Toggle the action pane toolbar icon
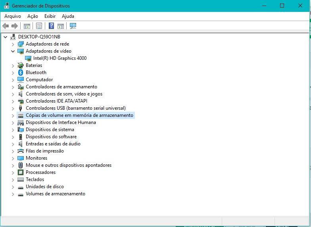Viewport: 311px width, 227px height. 60,26
